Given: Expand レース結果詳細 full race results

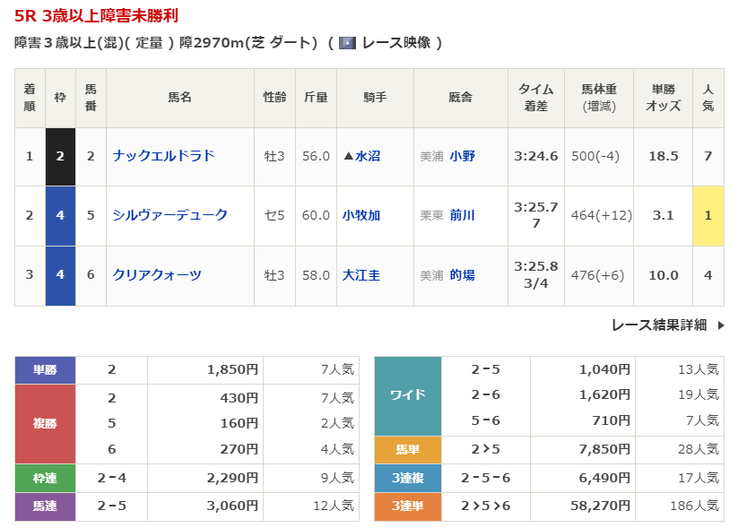Looking at the screenshot, I should point(659,325).
